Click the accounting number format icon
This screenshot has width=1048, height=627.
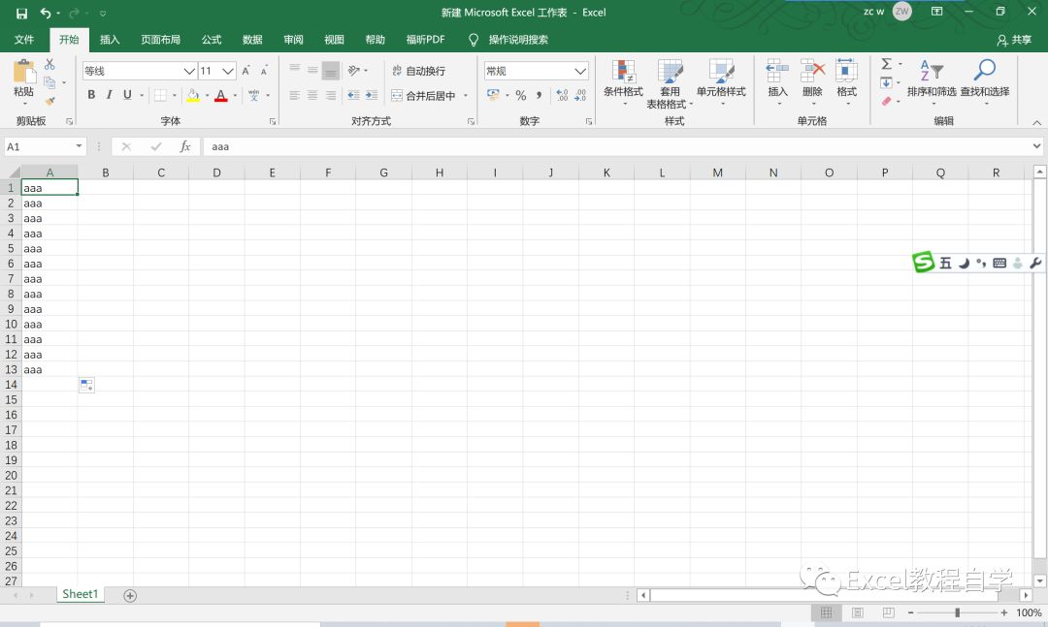pos(493,95)
